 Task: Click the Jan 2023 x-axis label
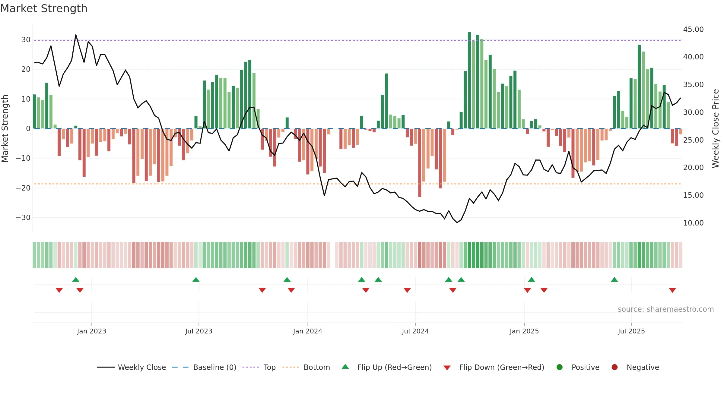point(91,331)
